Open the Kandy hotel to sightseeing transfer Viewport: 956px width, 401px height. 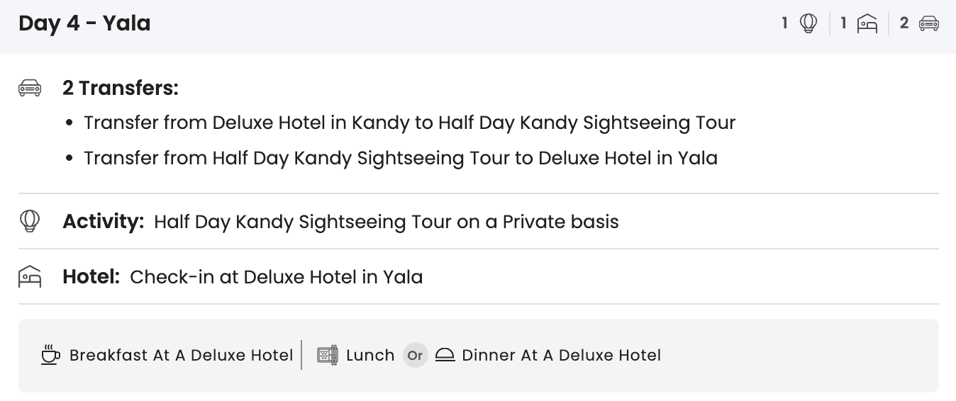point(409,123)
